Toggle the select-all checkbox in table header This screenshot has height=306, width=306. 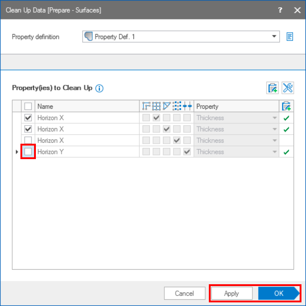tap(28, 107)
